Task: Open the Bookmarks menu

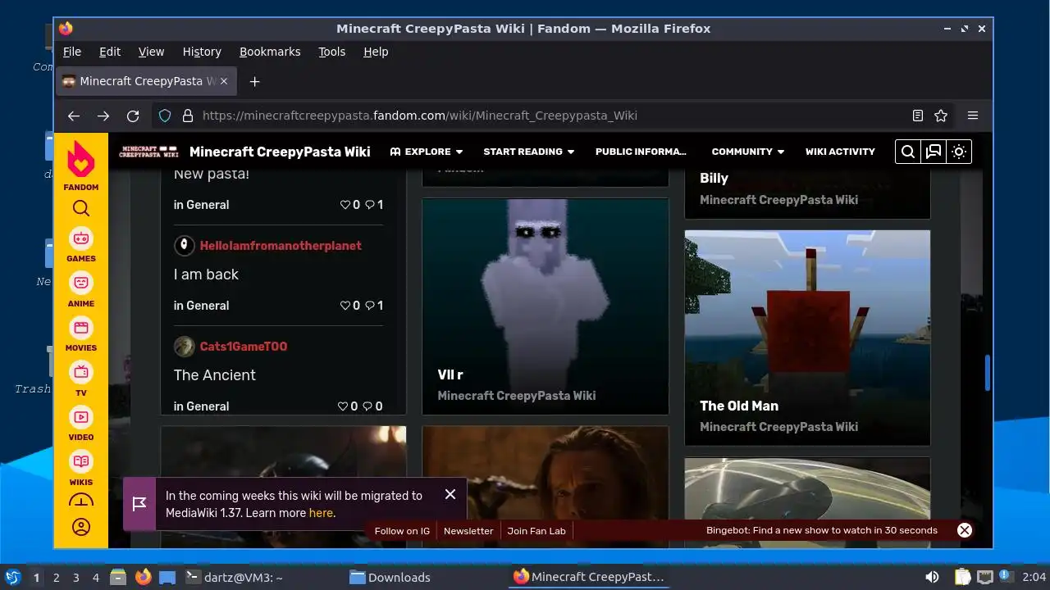Action: coord(270,52)
